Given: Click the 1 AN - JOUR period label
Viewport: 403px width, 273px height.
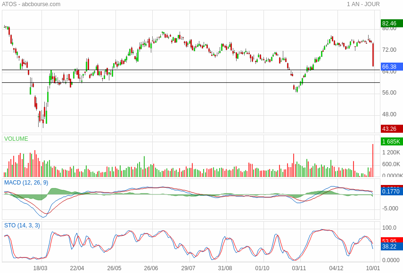Looking at the screenshot, I should click(363, 4).
